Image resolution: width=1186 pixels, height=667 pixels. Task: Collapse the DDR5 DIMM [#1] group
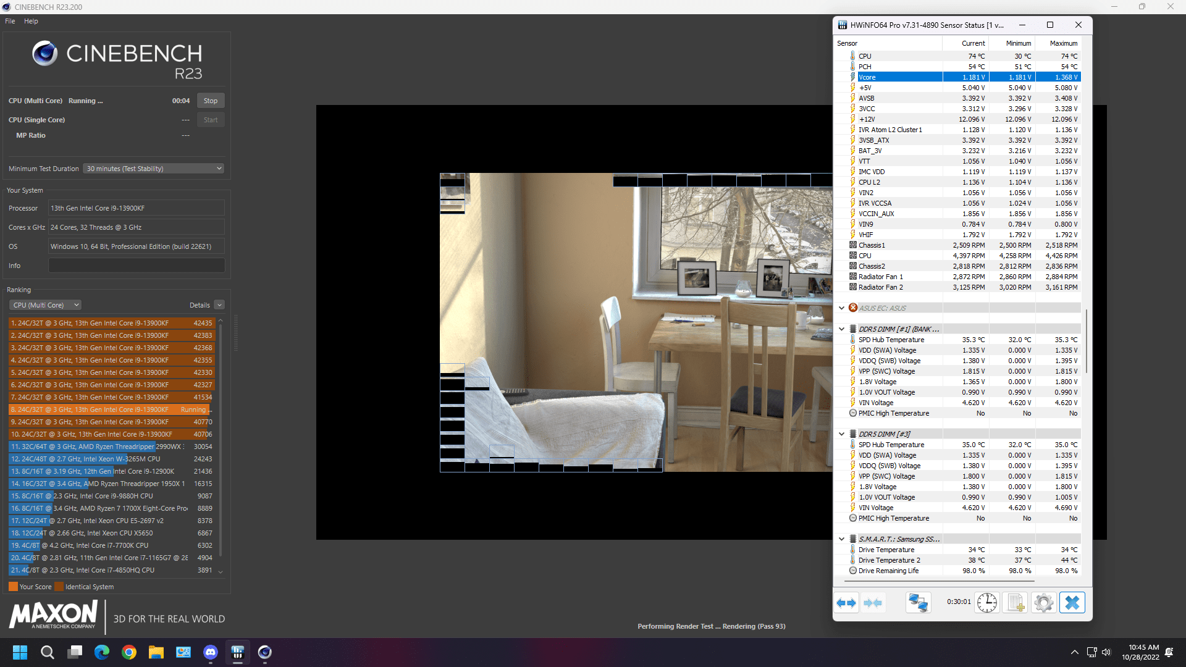pos(841,329)
